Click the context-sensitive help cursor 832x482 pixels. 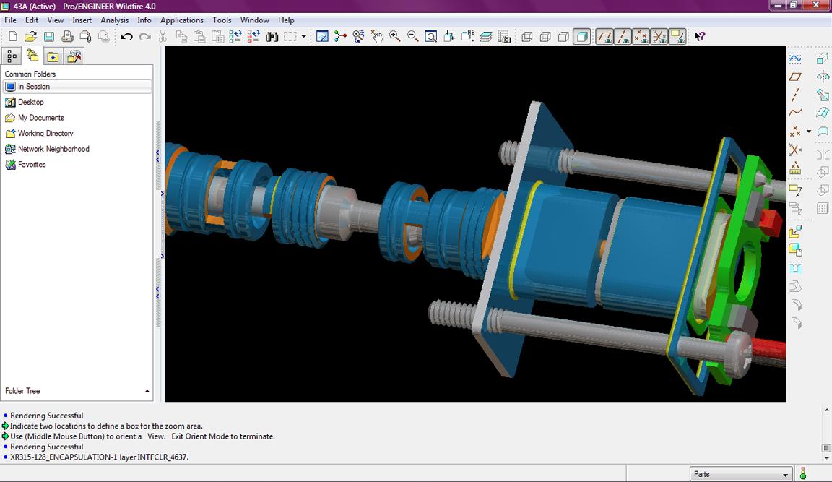click(x=700, y=37)
